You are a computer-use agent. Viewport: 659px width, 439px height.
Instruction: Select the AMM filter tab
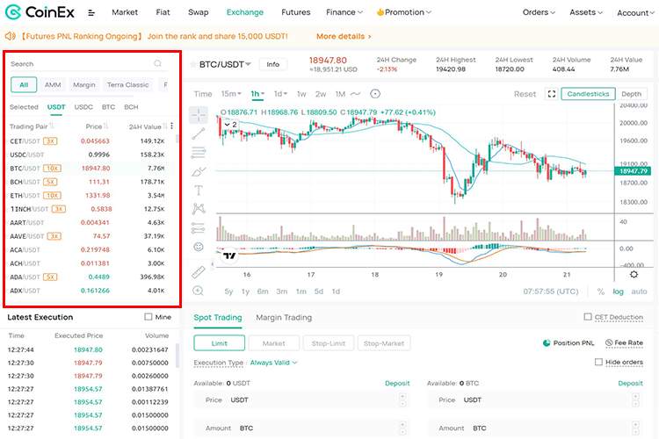(x=53, y=84)
